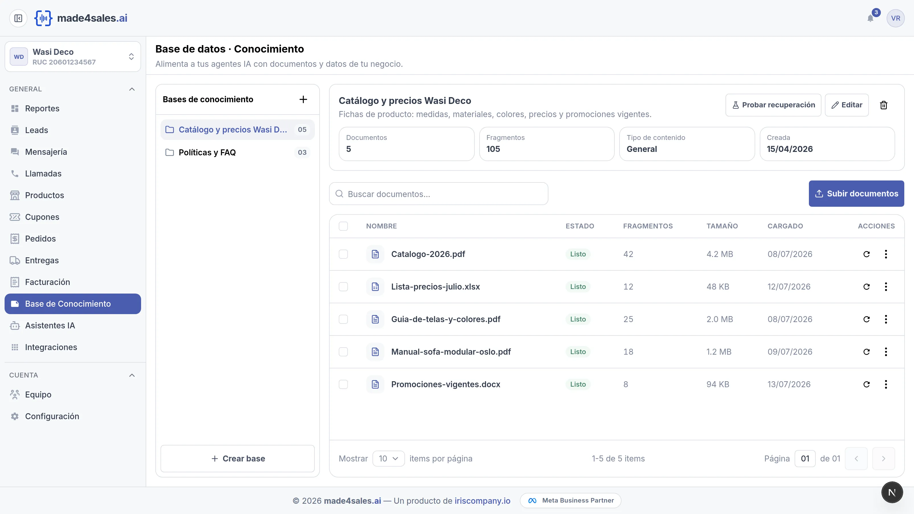The height and width of the screenshot is (514, 914).
Task: Reprocess Lista-precios-julio.xlsx with refresh icon
Action: click(867, 287)
